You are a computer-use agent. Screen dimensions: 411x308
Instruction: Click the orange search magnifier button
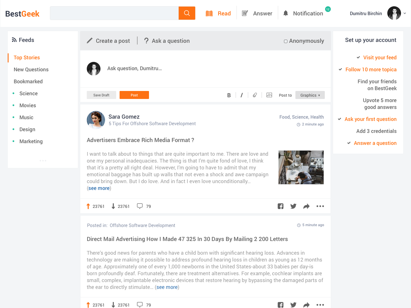187,13
